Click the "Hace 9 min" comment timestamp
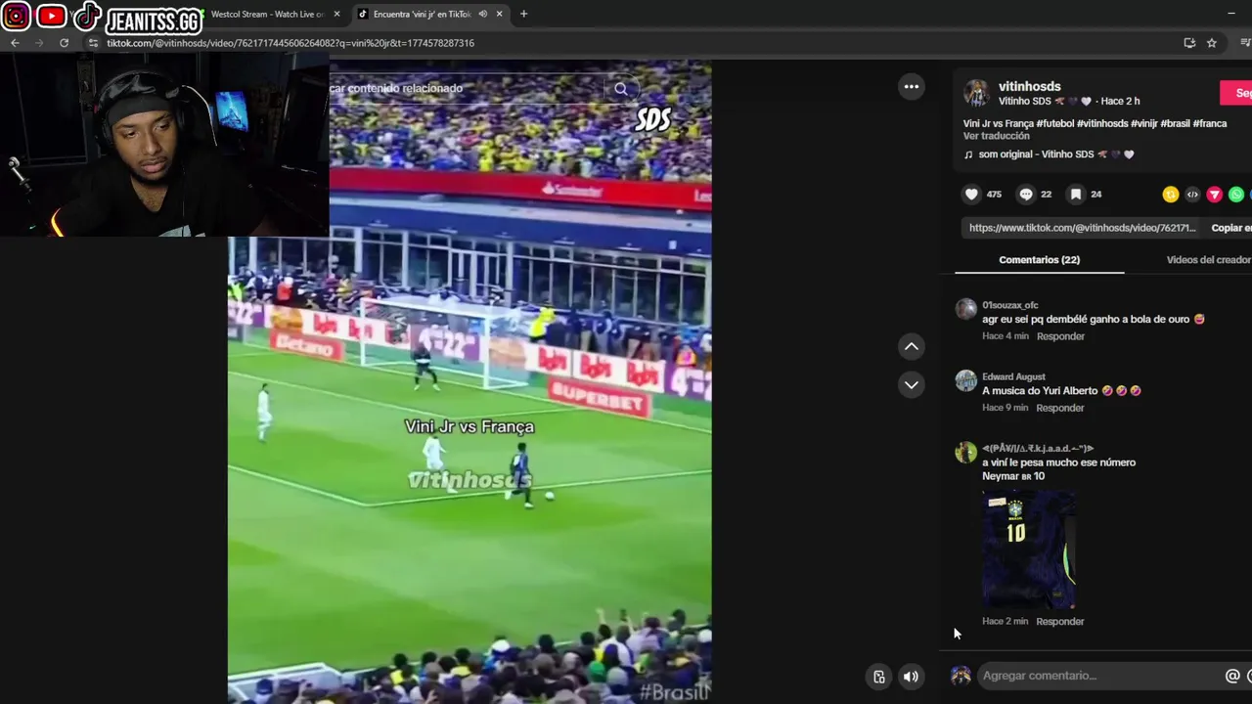Image resolution: width=1252 pixels, height=704 pixels. coord(1005,408)
